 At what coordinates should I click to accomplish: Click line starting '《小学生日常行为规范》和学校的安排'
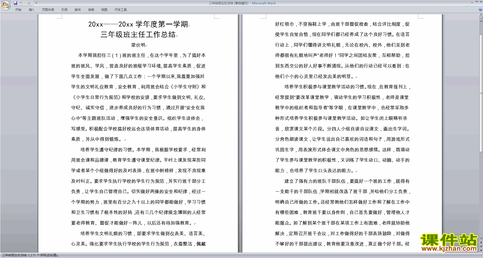[139, 97]
